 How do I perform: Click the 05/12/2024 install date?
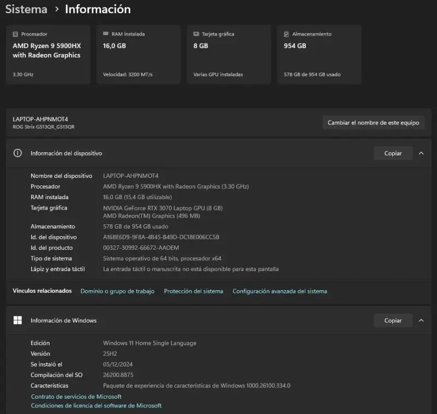point(118,364)
